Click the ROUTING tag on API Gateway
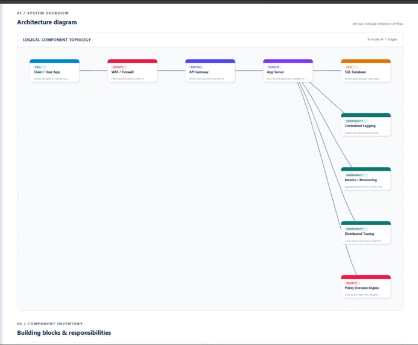This screenshot has width=418, height=345. click(196, 67)
